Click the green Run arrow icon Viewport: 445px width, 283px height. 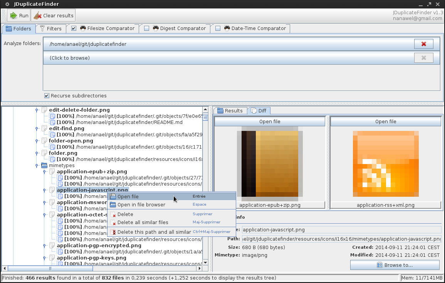(x=13, y=16)
